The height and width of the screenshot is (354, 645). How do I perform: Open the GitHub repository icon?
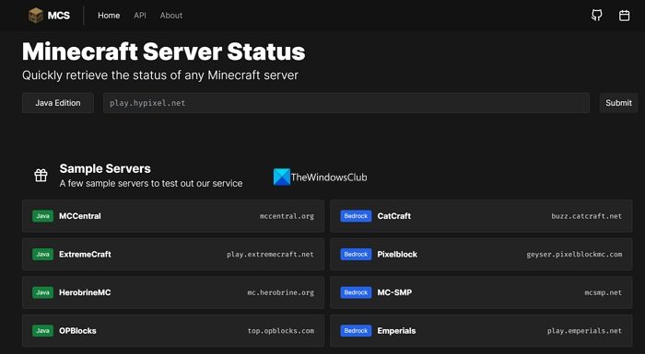click(596, 16)
